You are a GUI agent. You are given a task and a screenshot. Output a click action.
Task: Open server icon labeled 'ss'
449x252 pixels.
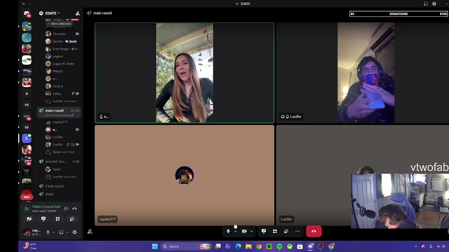pyautogui.click(x=27, y=127)
